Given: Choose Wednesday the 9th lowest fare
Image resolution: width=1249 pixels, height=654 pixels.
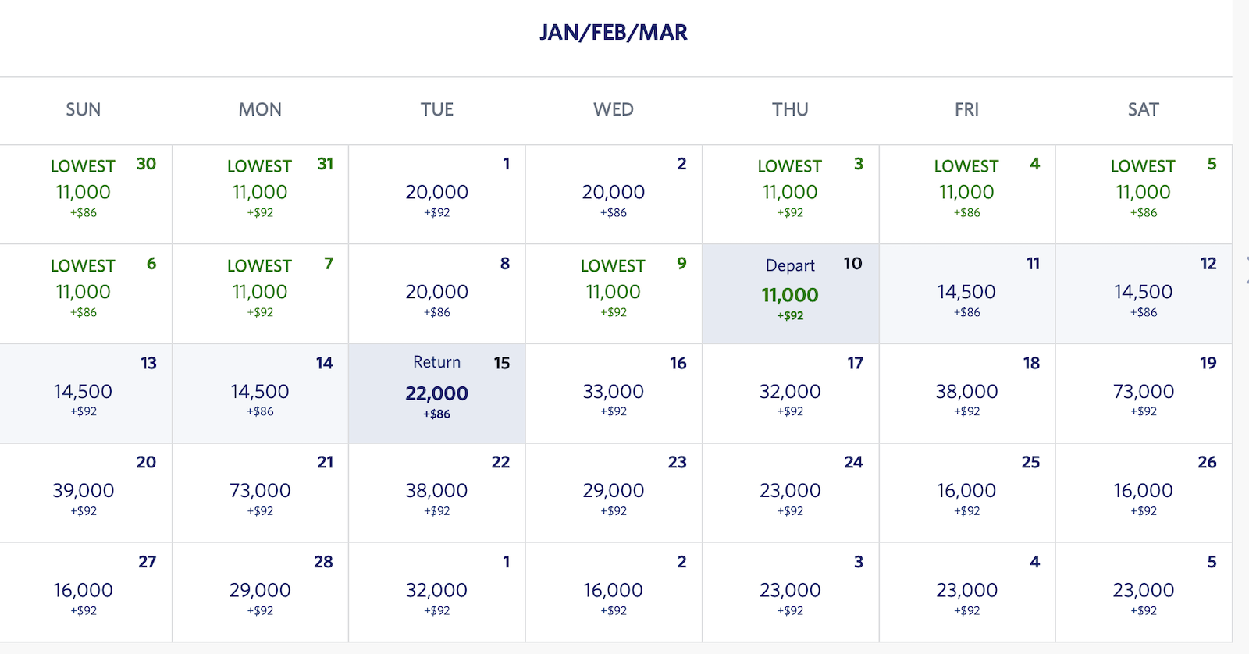Looking at the screenshot, I should (x=614, y=293).
